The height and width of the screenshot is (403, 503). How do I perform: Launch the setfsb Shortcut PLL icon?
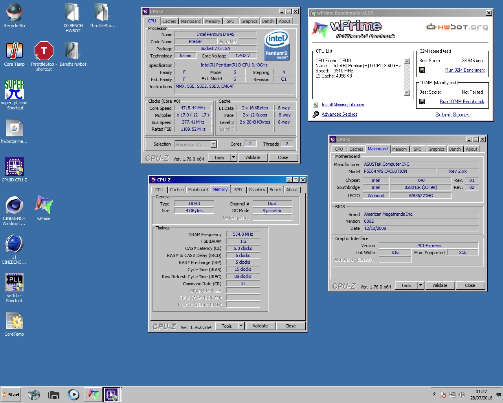point(14,283)
